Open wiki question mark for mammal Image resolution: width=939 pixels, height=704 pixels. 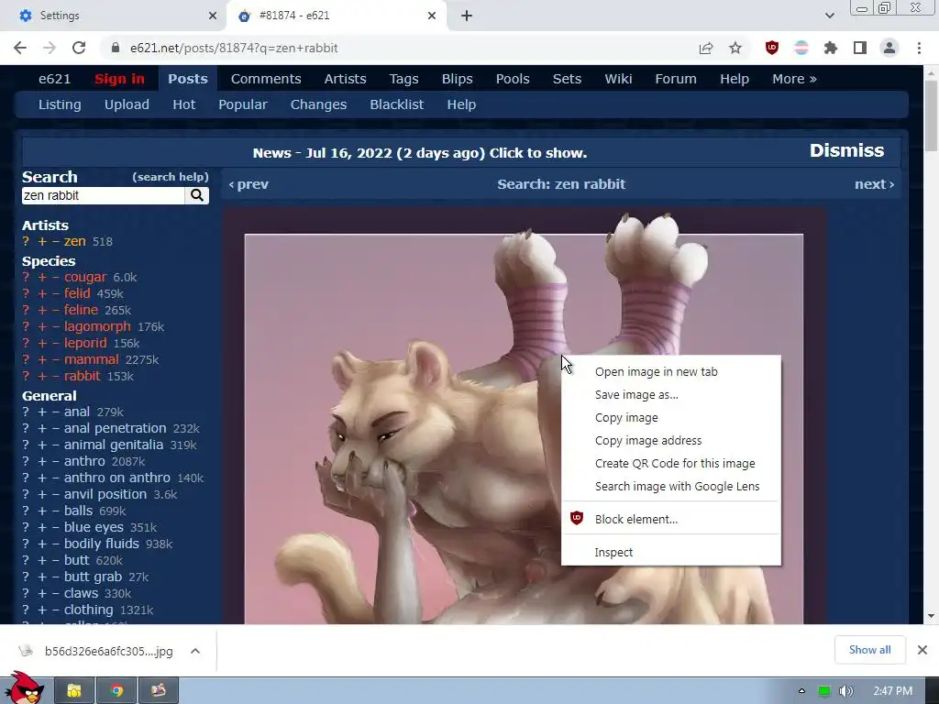point(26,359)
